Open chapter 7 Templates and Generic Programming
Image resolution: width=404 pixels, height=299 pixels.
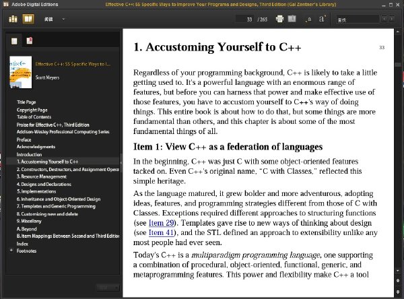[56, 207]
